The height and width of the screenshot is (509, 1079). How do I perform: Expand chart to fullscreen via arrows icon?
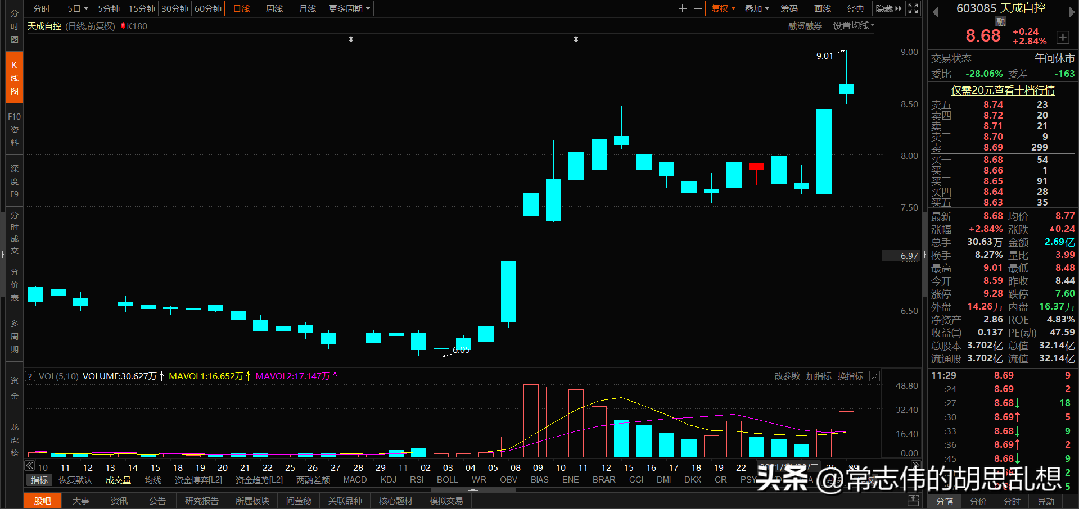click(913, 8)
